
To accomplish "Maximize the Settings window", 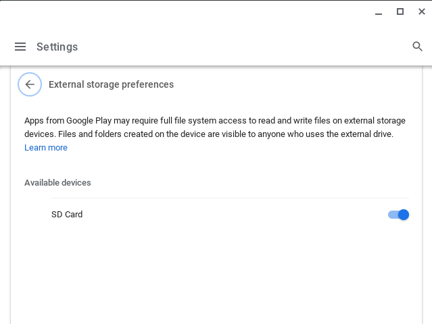I will pos(400,11).
